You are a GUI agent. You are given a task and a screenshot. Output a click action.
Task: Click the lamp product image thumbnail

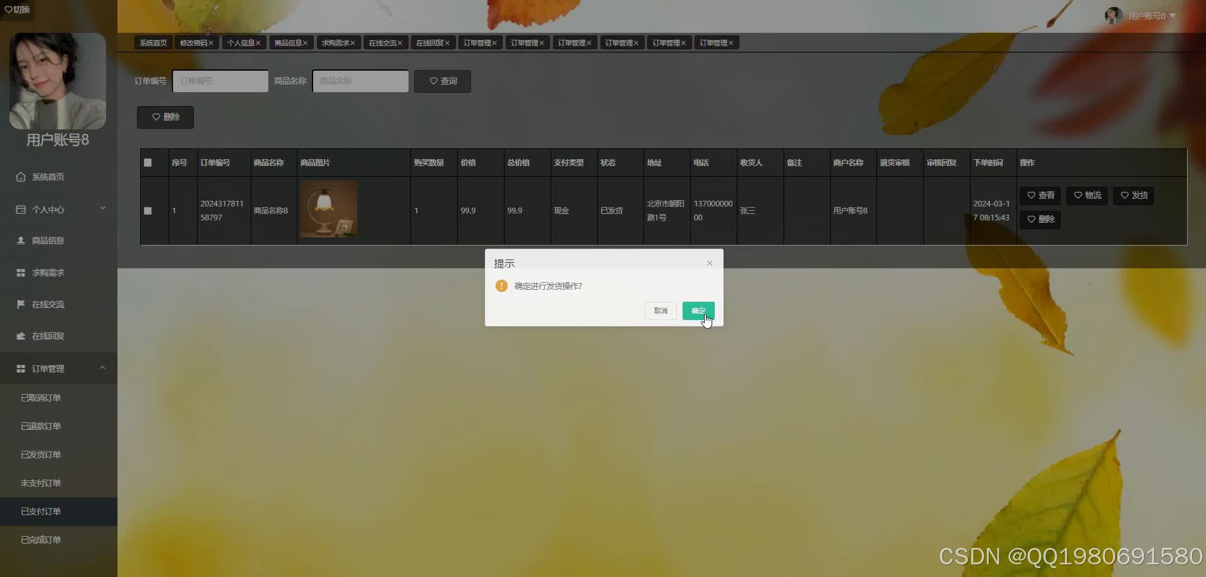click(x=329, y=210)
